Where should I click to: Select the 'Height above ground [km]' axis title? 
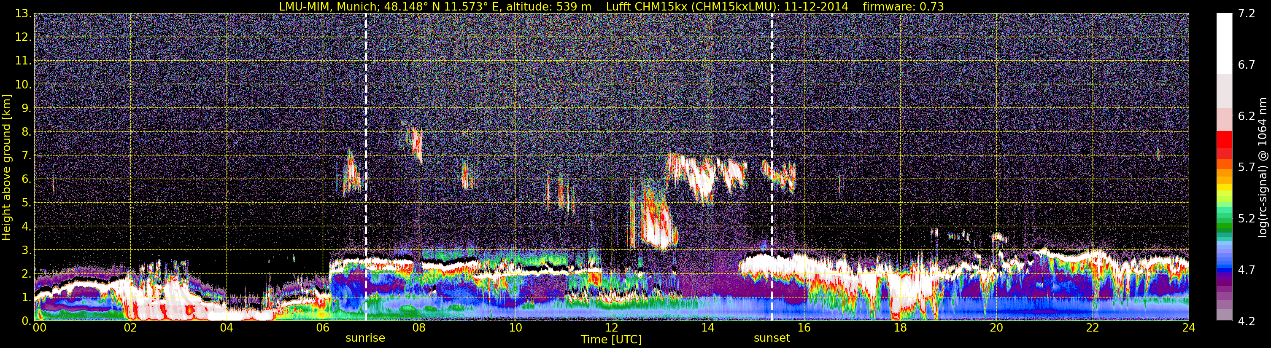tap(6, 168)
